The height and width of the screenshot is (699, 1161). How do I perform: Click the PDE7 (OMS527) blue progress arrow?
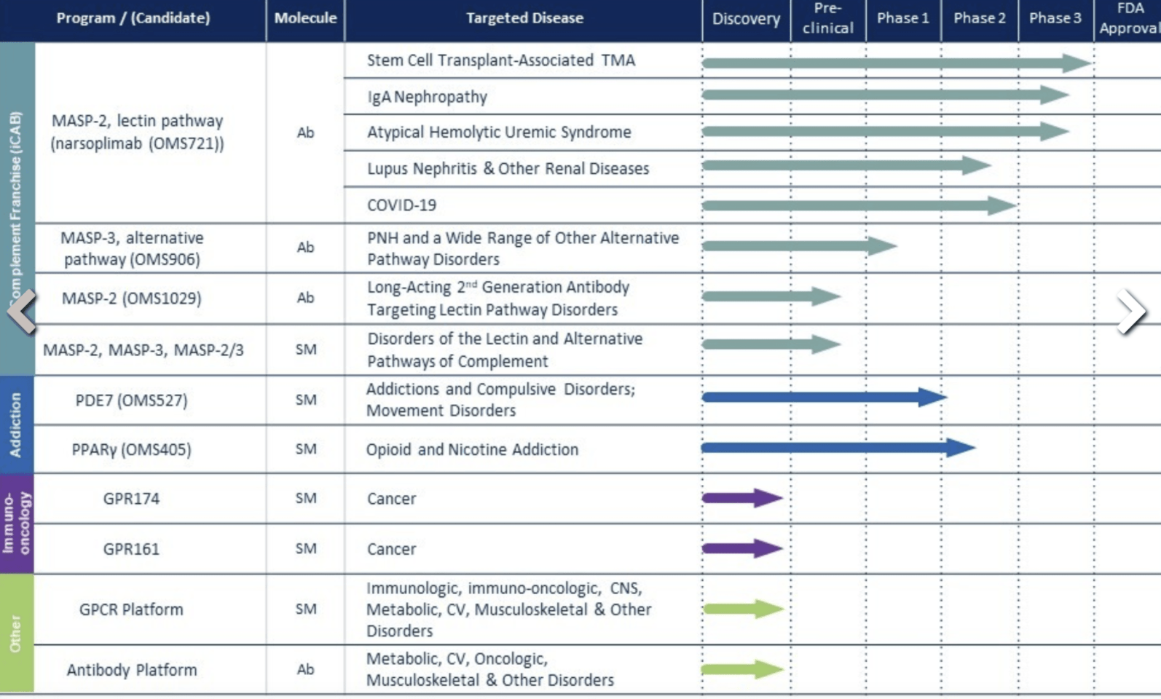point(824,398)
